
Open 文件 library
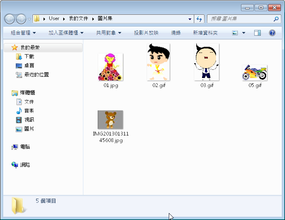tap(29, 102)
